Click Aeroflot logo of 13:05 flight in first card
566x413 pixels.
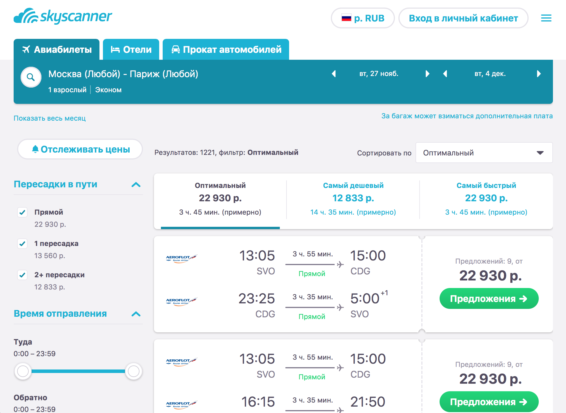pyautogui.click(x=181, y=258)
